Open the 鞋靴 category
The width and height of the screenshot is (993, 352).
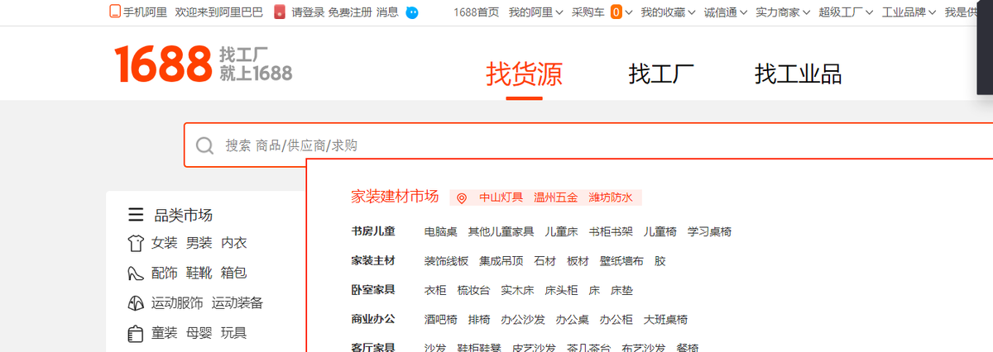pyautogui.click(x=199, y=273)
